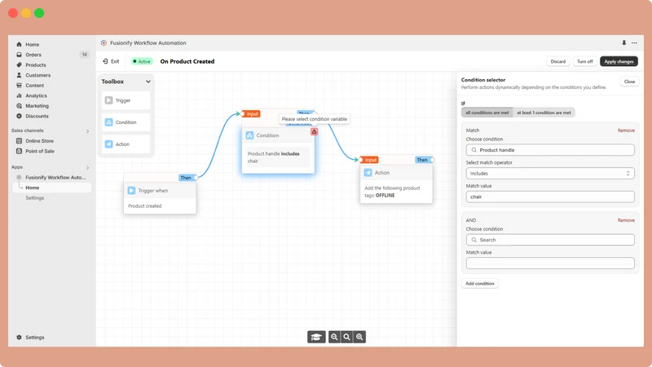Image resolution: width=652 pixels, height=367 pixels.
Task: Zoom out the workflow canvas
Action: pyautogui.click(x=334, y=337)
